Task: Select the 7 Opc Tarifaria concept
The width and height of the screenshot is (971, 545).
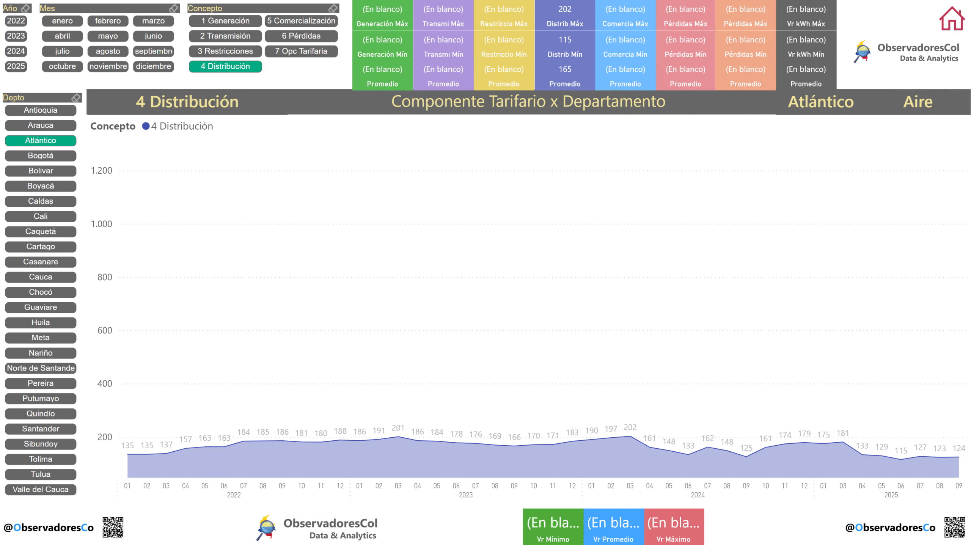Action: coord(301,51)
